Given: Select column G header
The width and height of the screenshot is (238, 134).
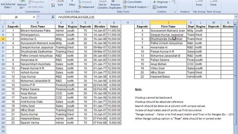Looking at the screenshot, I should click(x=114, y=22).
